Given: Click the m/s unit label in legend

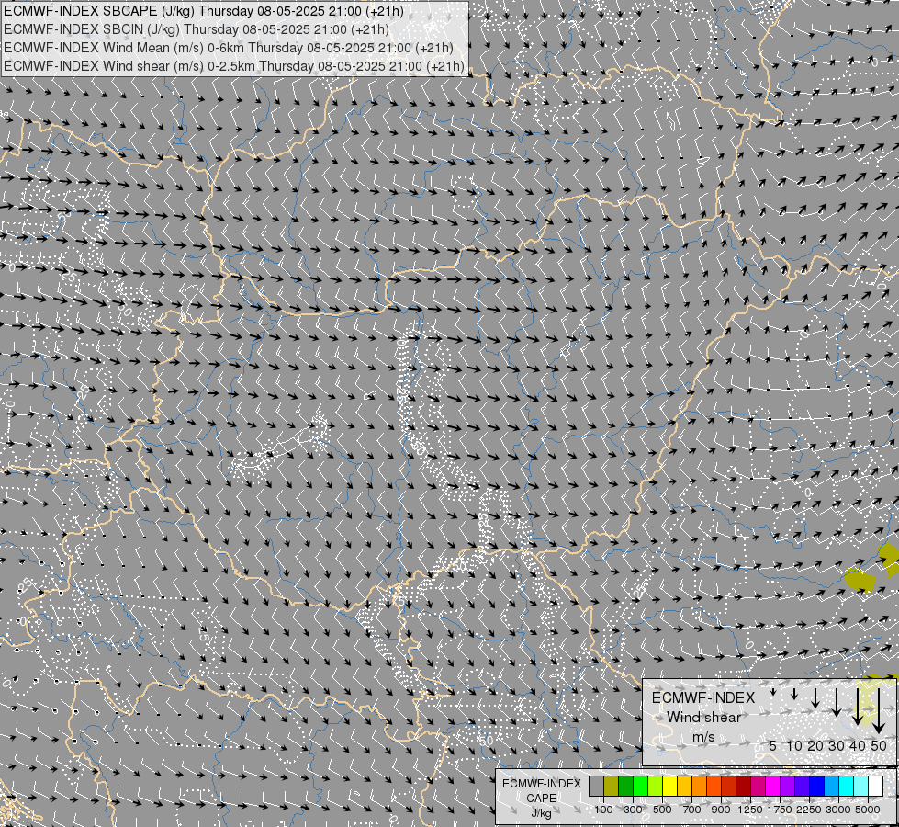Looking at the screenshot, I should [x=703, y=736].
